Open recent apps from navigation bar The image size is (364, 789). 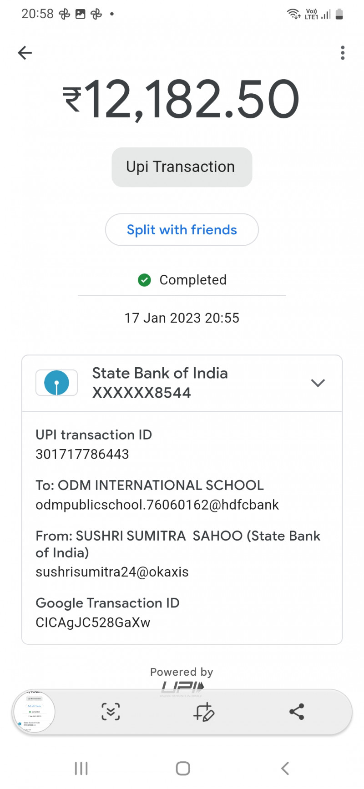(81, 769)
